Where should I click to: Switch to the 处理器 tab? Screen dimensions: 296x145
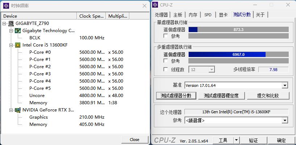tap(161, 15)
